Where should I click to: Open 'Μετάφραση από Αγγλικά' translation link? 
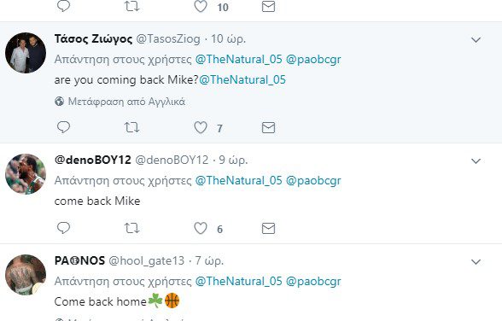coord(126,102)
